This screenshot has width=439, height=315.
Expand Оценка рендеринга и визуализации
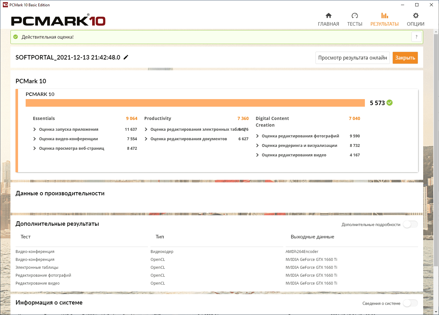point(258,146)
